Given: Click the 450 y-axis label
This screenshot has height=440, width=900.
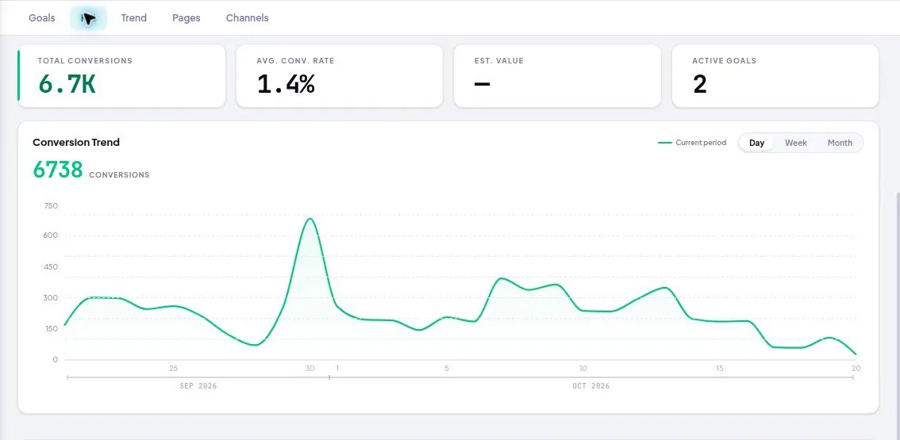Looking at the screenshot, I should point(51,266).
